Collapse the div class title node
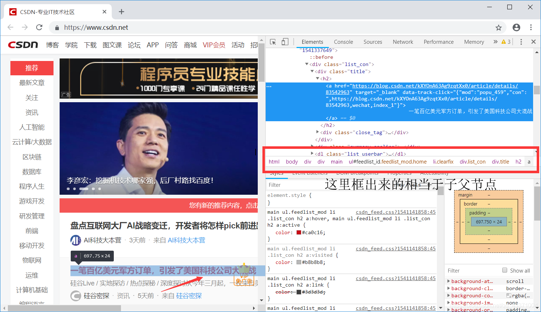This screenshot has height=312, width=541. [312, 71]
